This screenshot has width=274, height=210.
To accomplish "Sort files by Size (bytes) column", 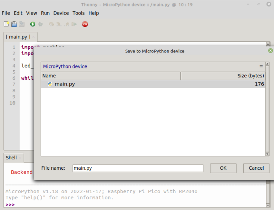I will [223, 76].
